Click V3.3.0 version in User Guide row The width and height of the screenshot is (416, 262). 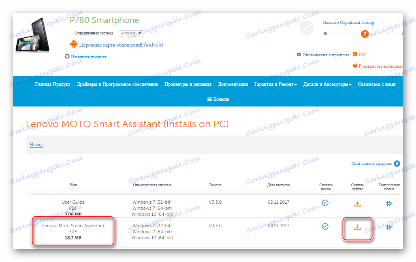tap(215, 202)
